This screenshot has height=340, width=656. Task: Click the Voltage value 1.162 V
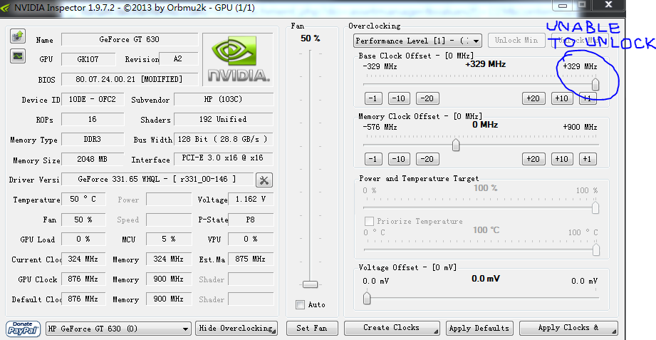(251, 200)
